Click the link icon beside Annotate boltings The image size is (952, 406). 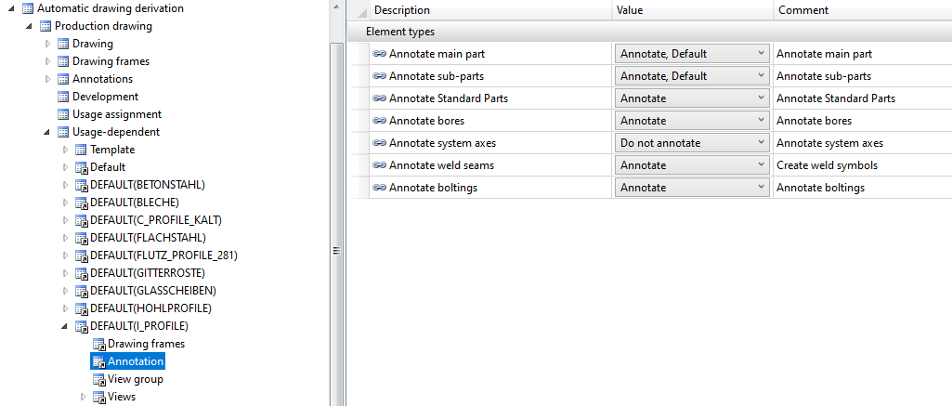380,188
